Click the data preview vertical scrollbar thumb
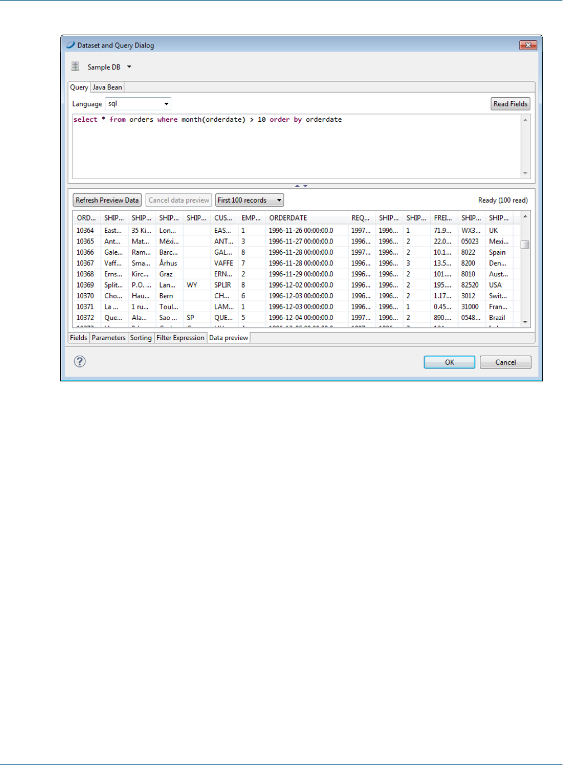Image resolution: width=563 pixels, height=765 pixels. coord(525,245)
